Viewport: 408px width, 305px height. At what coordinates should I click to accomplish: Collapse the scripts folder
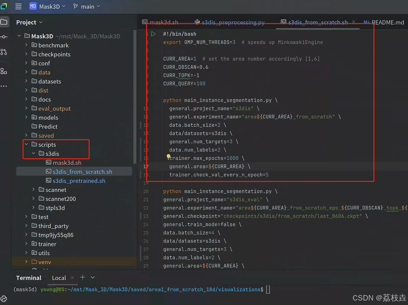click(26, 144)
